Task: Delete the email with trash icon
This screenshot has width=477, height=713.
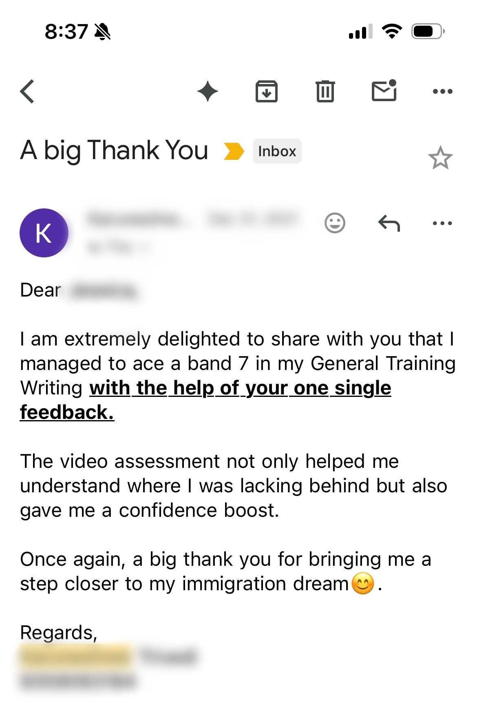Action: pos(325,91)
